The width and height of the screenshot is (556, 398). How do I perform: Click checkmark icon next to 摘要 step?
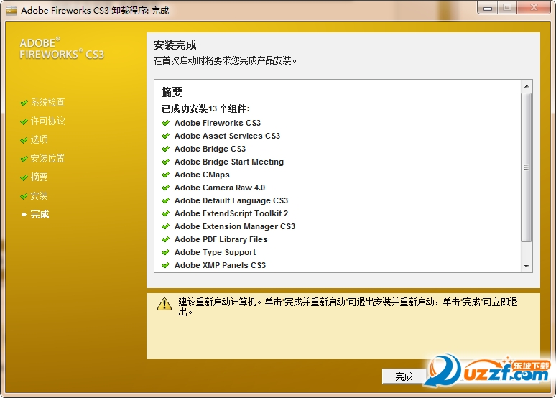point(24,177)
